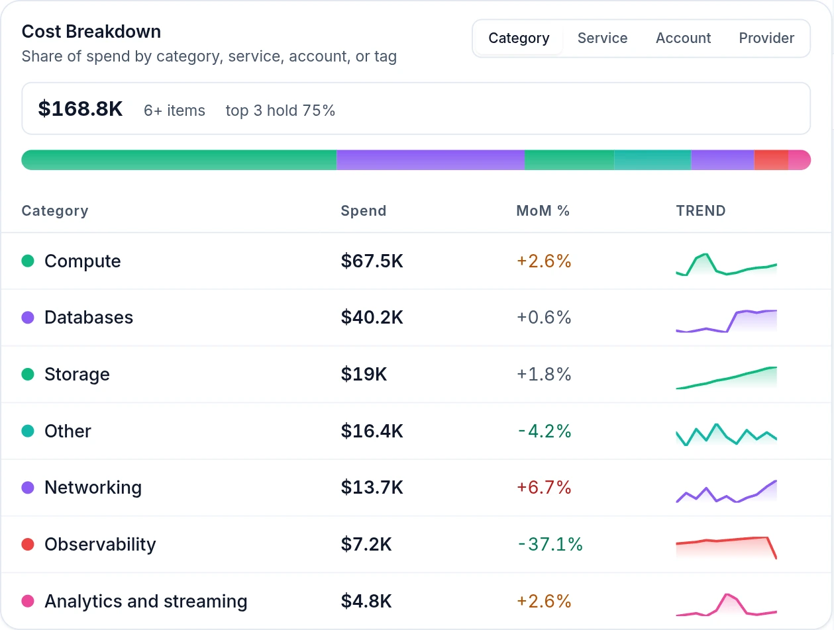
Task: Click the +6.7% MoM value
Action: [x=544, y=488]
